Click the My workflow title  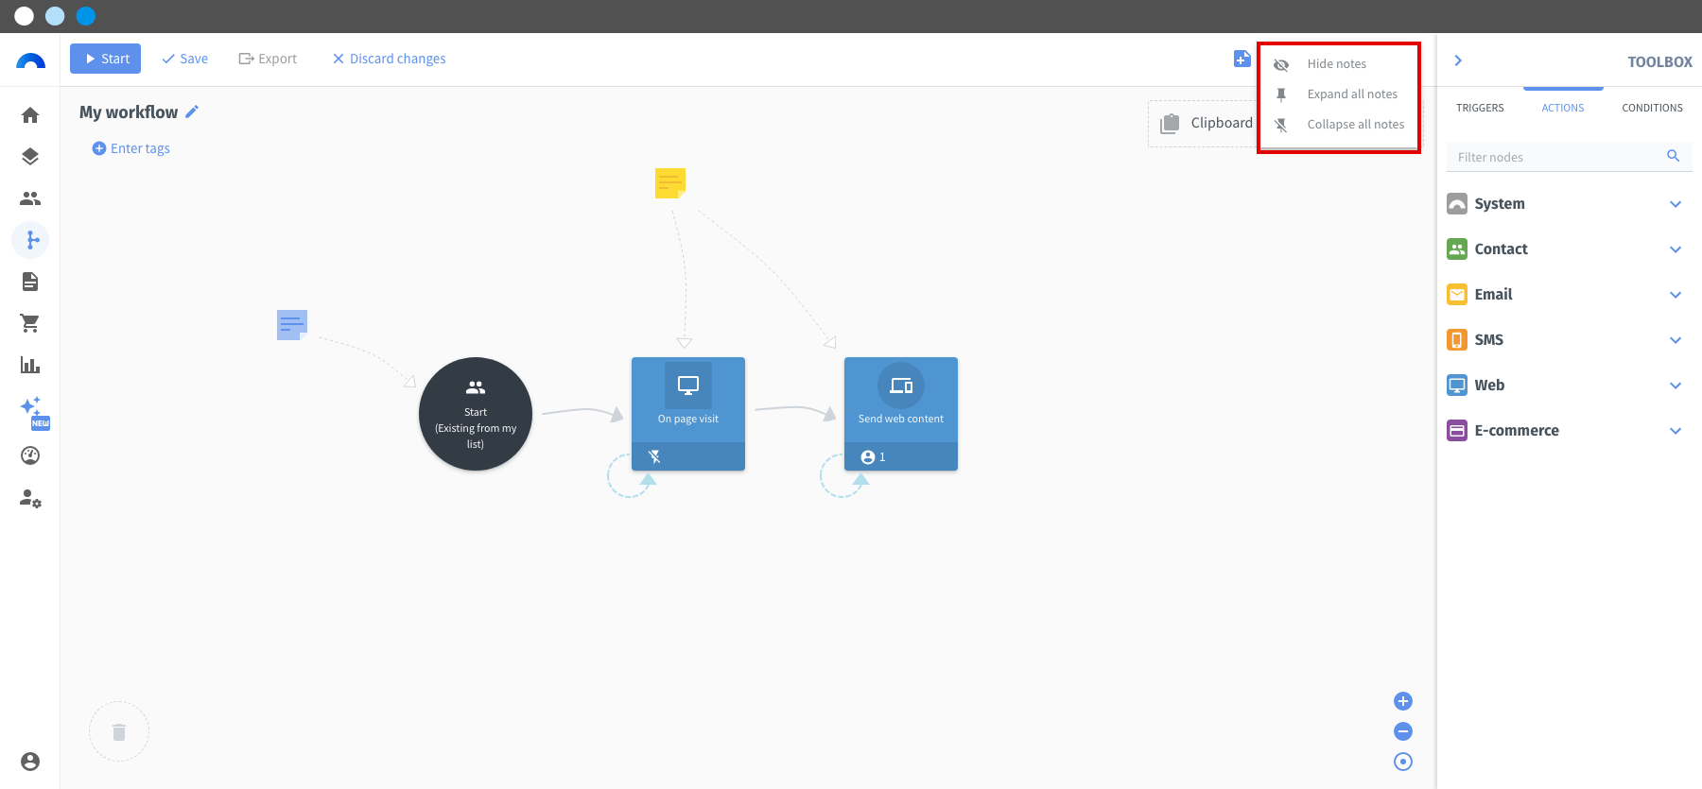[129, 112]
